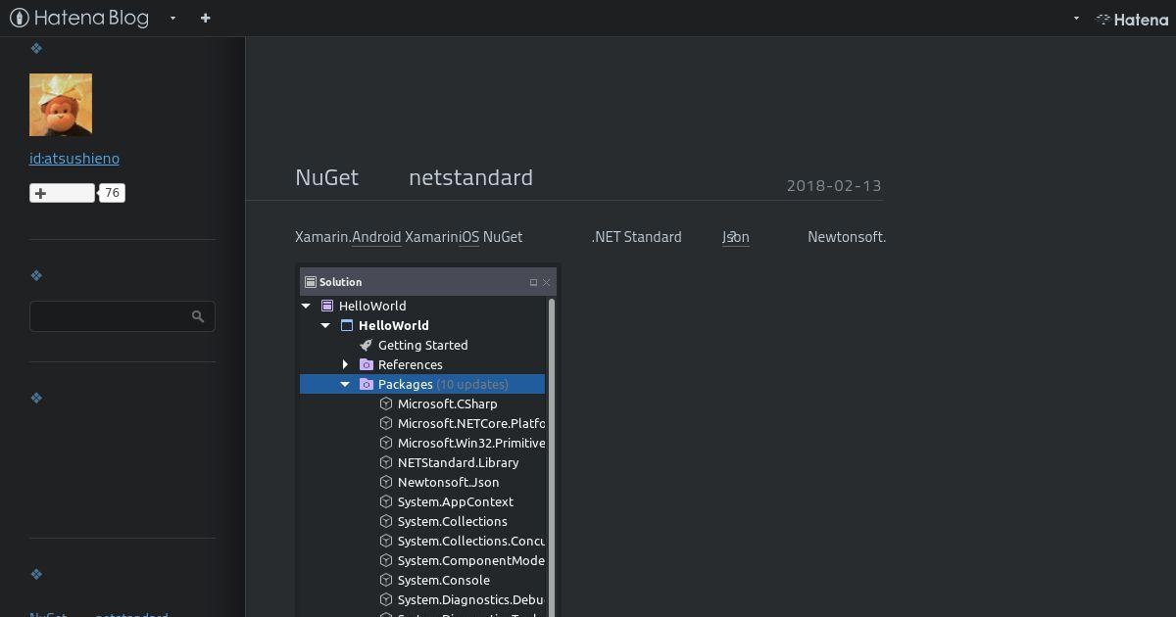Click the System.Collections.Concurrent package icon
This screenshot has height=617, width=1176.
pos(386,541)
